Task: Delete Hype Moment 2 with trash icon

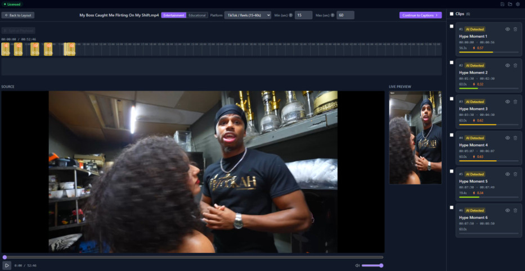Action: click(515, 65)
